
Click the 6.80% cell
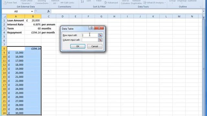point(33,24)
